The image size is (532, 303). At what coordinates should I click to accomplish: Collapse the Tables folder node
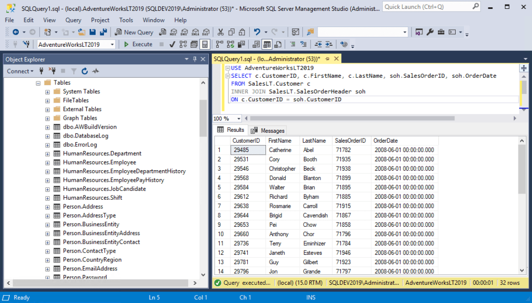pyautogui.click(x=38, y=83)
